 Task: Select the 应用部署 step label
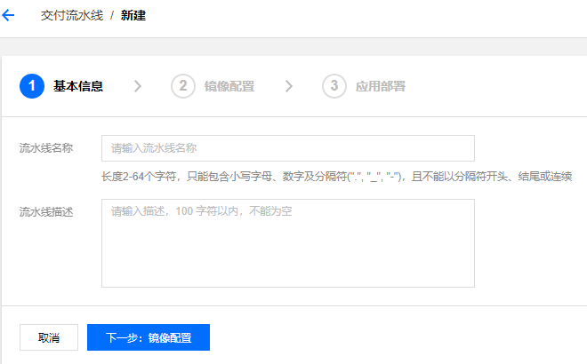[x=381, y=86]
